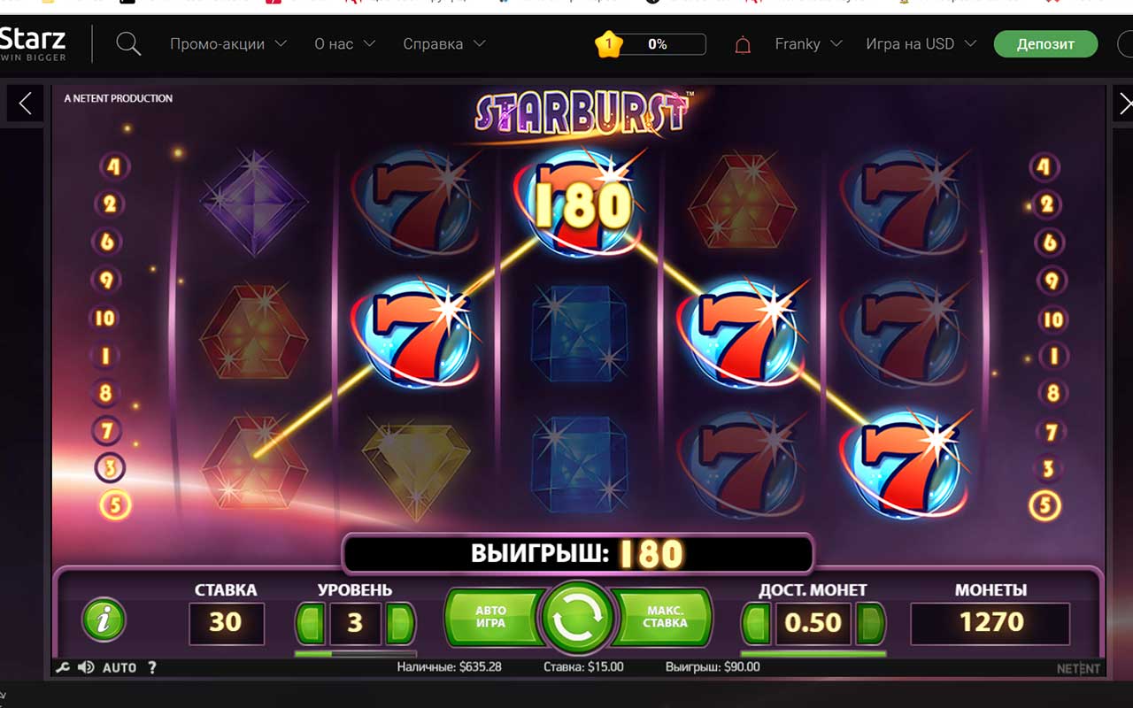Image resolution: width=1133 pixels, height=708 pixels.
Task: Click the gold star level badge
Action: (x=608, y=43)
